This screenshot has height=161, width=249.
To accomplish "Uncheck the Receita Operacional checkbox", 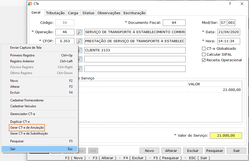I will pos(204,60).
